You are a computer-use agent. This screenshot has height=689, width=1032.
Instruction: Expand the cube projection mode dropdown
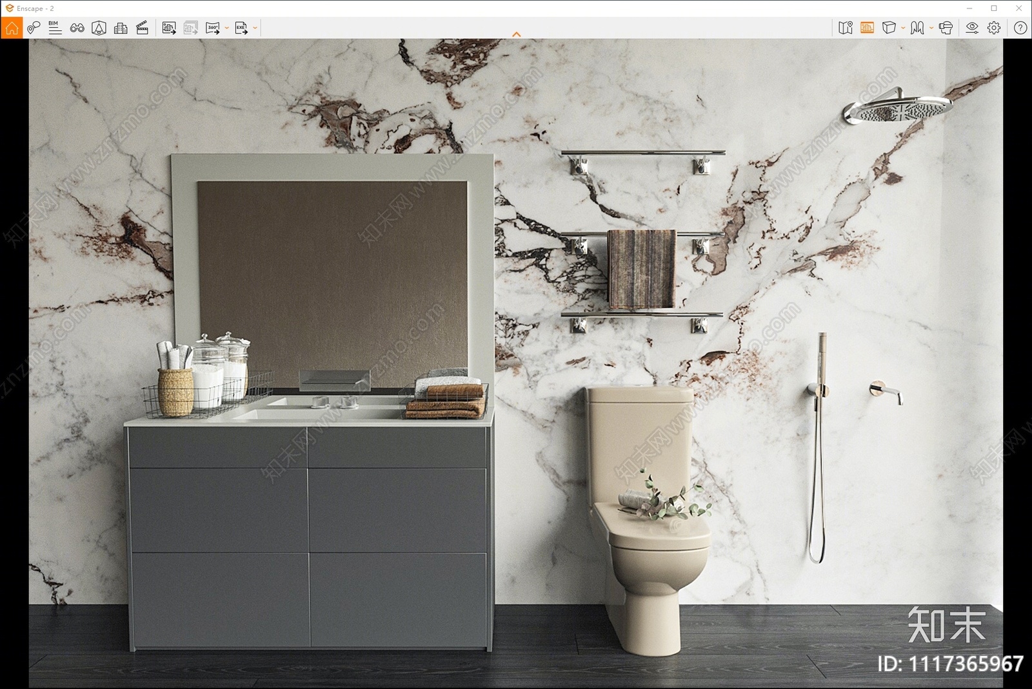pyautogui.click(x=903, y=28)
